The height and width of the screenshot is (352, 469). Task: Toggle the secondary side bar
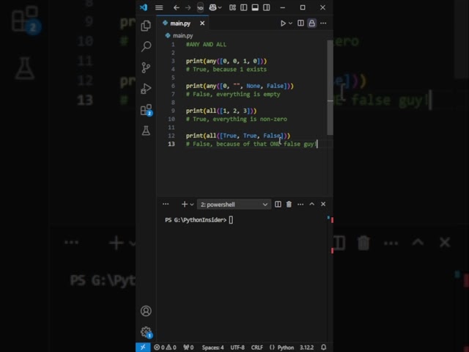pyautogui.click(x=267, y=7)
